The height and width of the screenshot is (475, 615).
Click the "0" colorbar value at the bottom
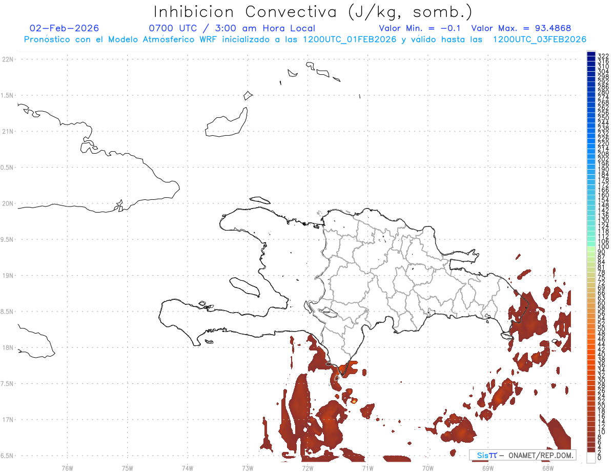coord(600,458)
